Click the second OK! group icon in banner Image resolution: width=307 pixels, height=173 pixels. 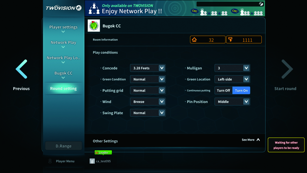247,12
